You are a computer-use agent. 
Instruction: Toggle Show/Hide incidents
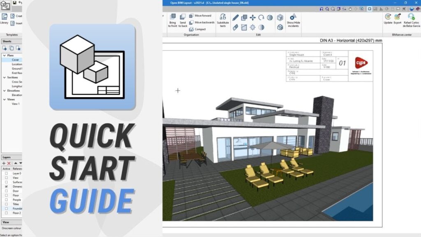coord(293,17)
